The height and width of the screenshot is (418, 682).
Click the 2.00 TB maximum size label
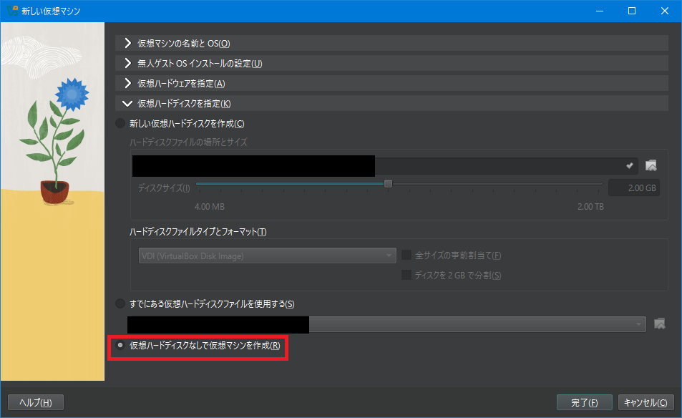tap(590, 207)
